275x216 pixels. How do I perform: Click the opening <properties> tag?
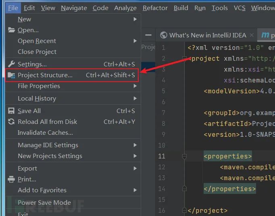[228, 156]
